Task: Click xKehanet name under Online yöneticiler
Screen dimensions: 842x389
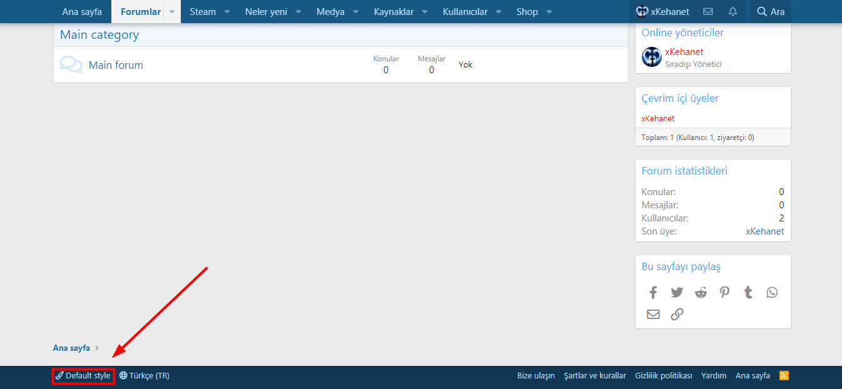Action: click(684, 52)
